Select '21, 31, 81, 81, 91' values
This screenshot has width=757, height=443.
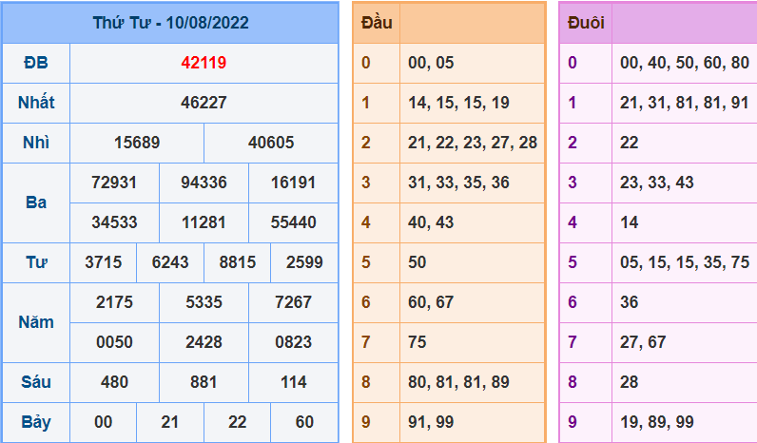tap(685, 103)
